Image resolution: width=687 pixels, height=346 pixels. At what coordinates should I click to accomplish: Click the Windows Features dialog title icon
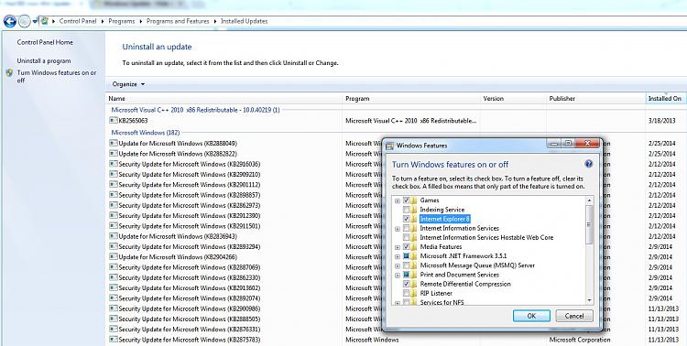(389, 146)
